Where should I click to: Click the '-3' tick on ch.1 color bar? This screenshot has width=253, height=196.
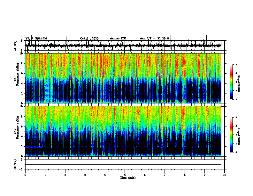pyautogui.click(x=235, y=65)
